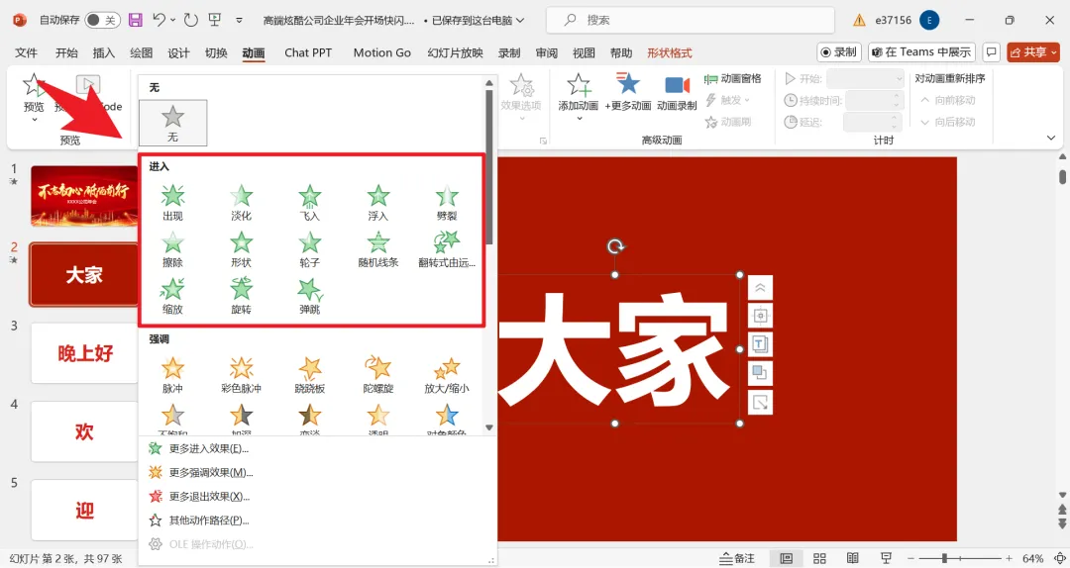Click the zoom slider handle
Viewport: 1070px width, 568px height.
(944, 558)
